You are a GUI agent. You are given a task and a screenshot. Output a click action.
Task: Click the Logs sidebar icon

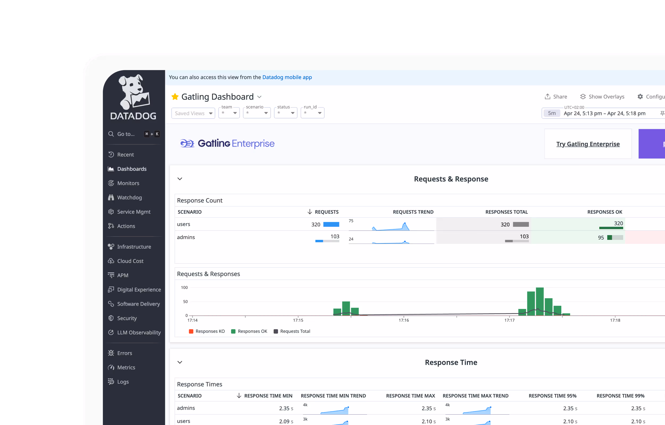click(x=111, y=382)
